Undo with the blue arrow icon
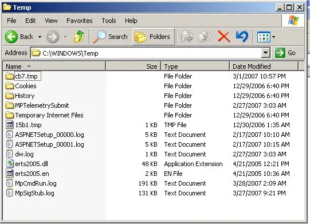310x224 pixels. pos(242,37)
